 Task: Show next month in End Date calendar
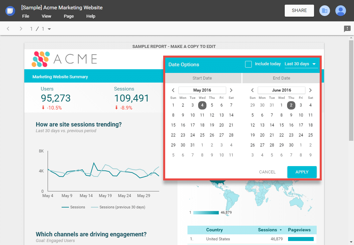[310, 90]
